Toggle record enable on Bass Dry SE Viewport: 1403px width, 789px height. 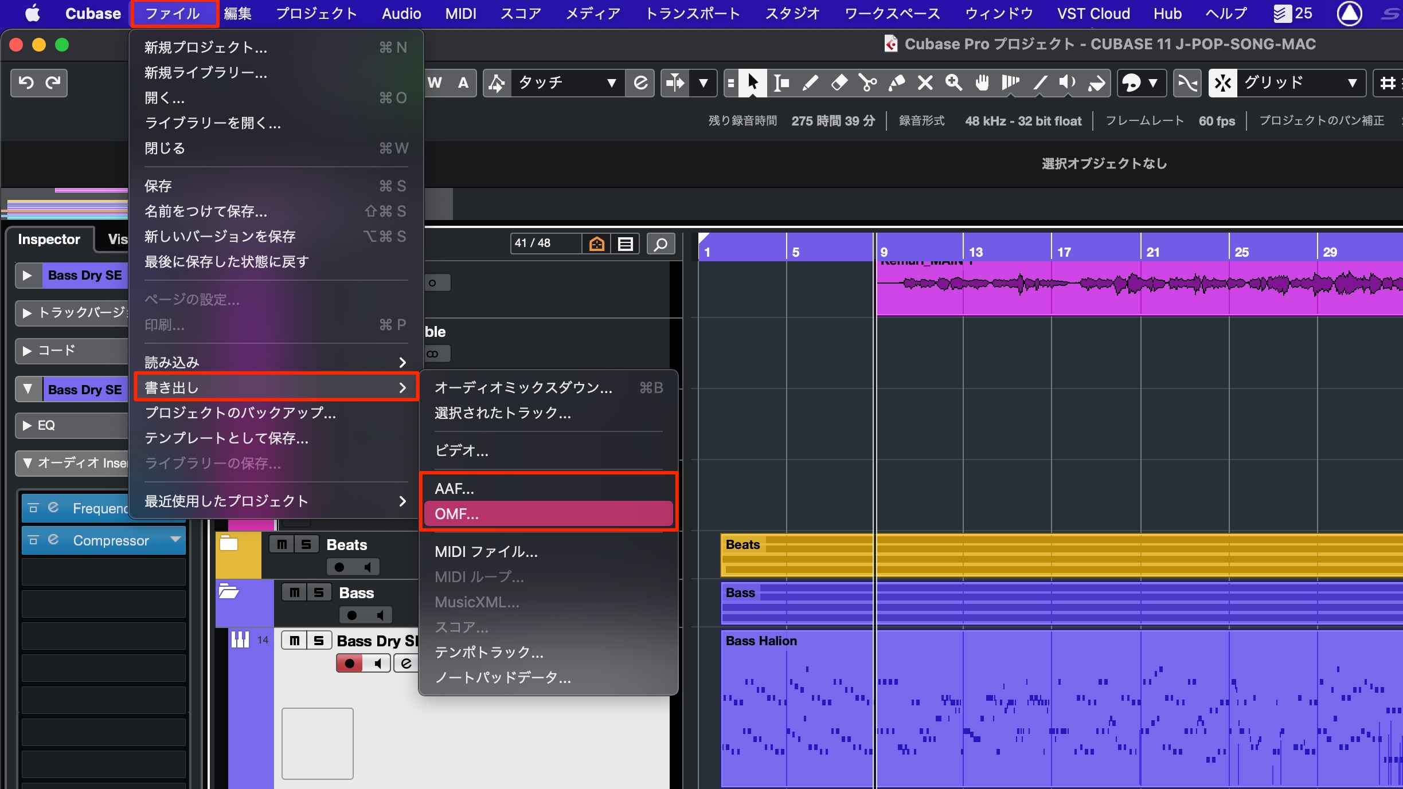(350, 664)
